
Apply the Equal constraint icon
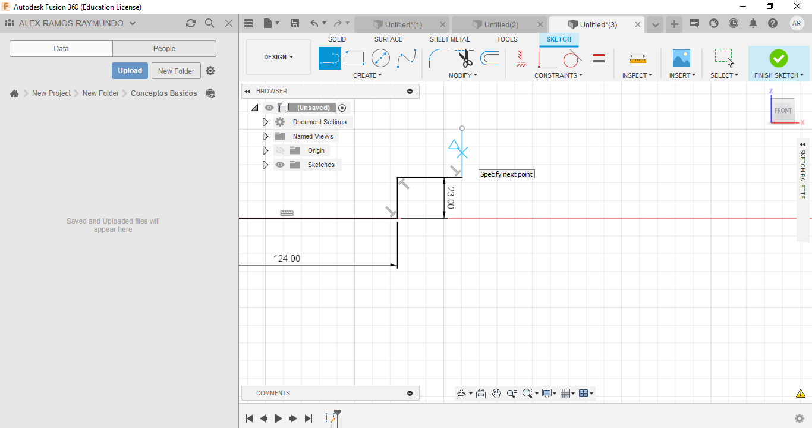click(x=599, y=58)
